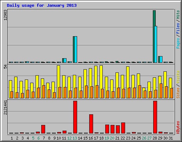Click the 2121441 y-axis value of the KBytes chart
Image resolution: width=182 pixels, height=142 pixels.
coord(5,108)
